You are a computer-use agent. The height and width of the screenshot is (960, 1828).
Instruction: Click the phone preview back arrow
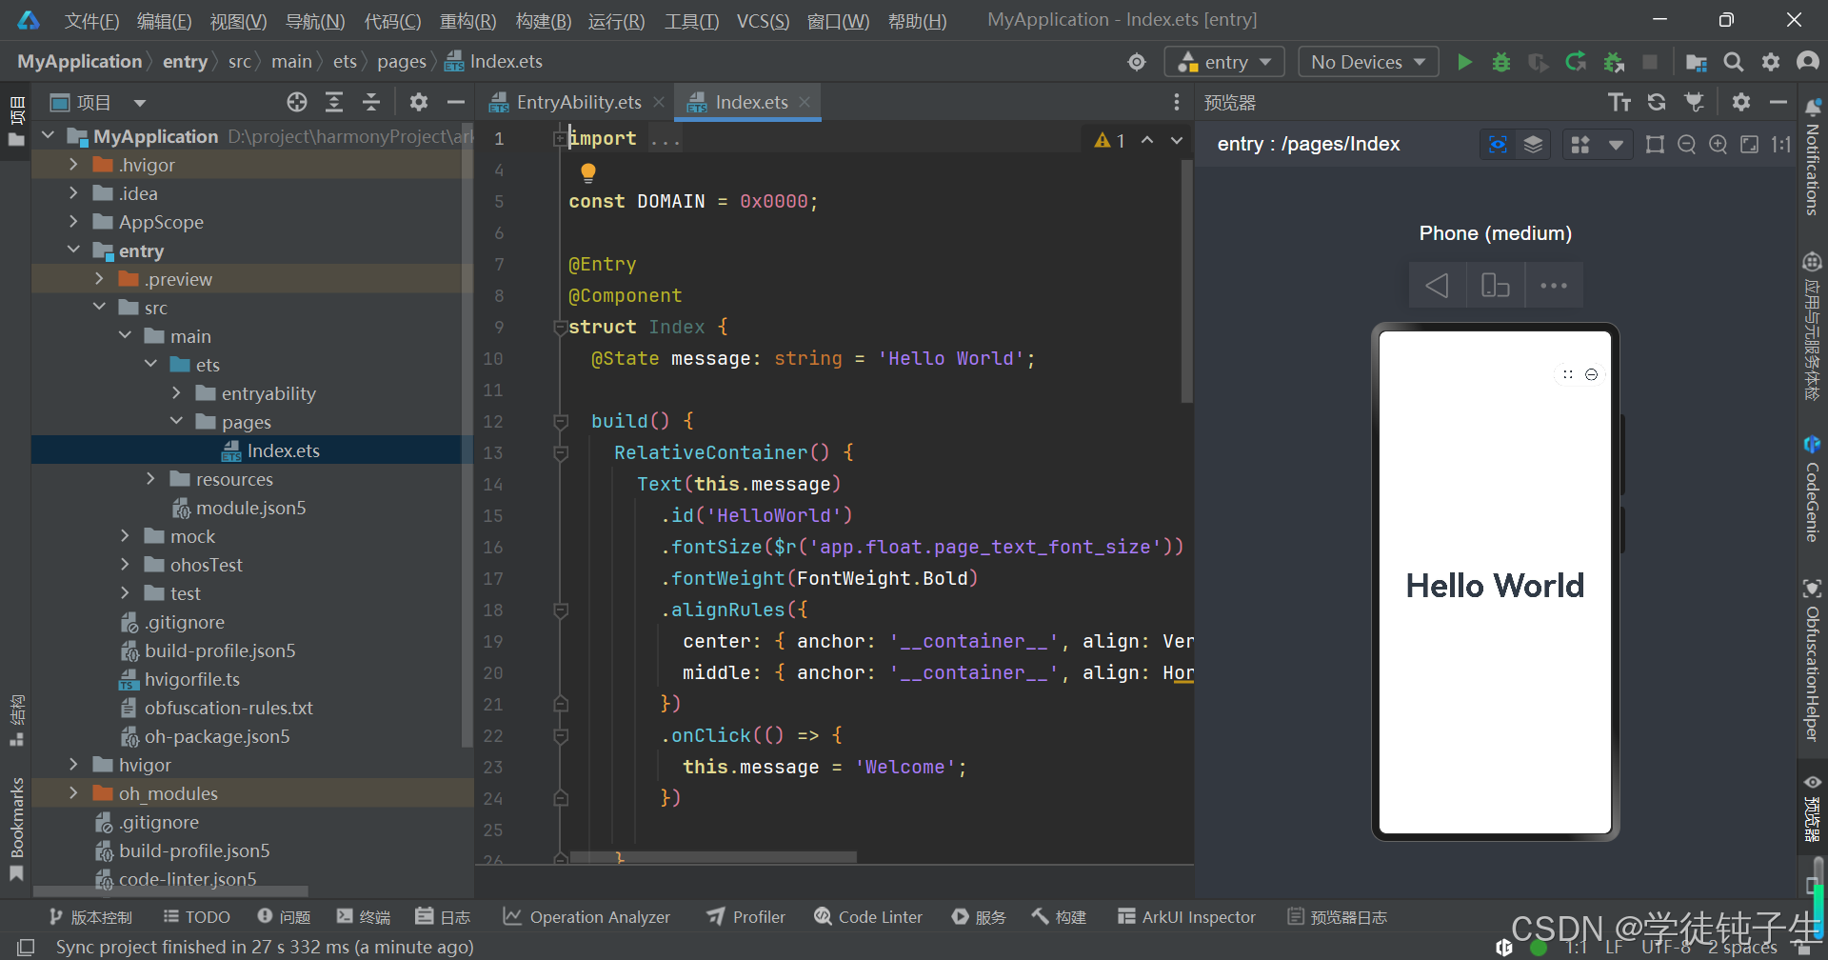pyautogui.click(x=1438, y=286)
